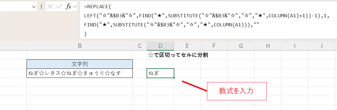This screenshot has height=110, width=337.
Task: Select column F header
Action: [x=214, y=46]
